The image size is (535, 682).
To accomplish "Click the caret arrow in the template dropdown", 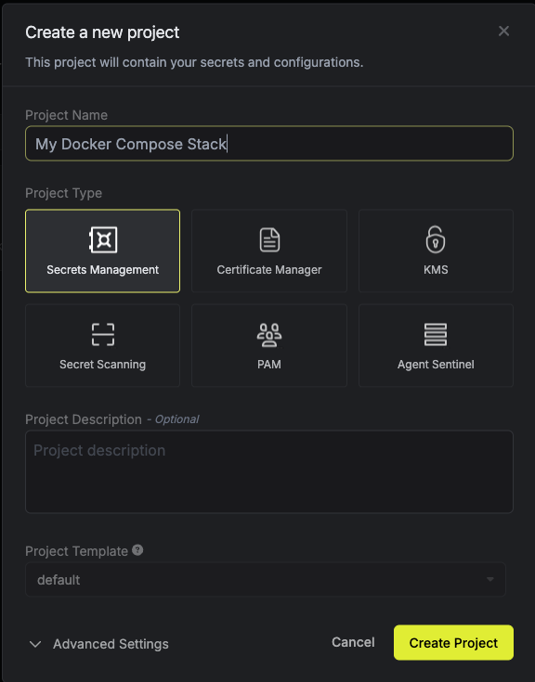I will tap(490, 579).
